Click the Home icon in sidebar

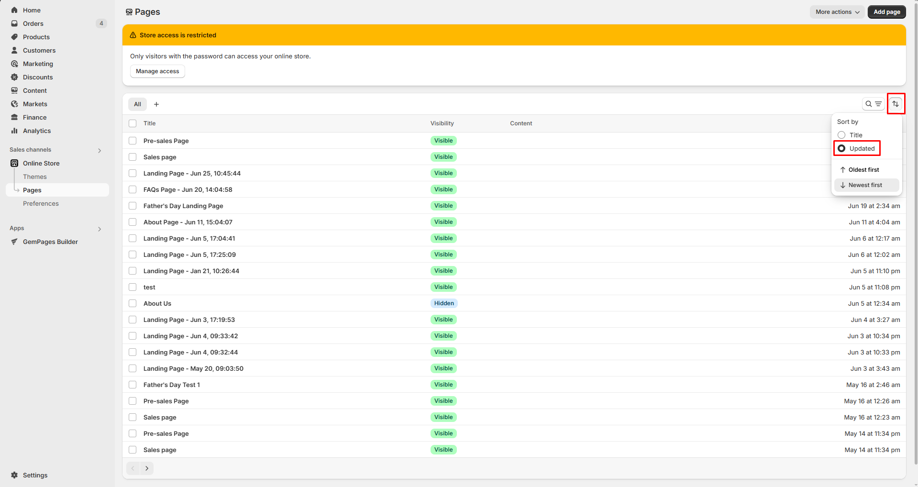(x=14, y=10)
